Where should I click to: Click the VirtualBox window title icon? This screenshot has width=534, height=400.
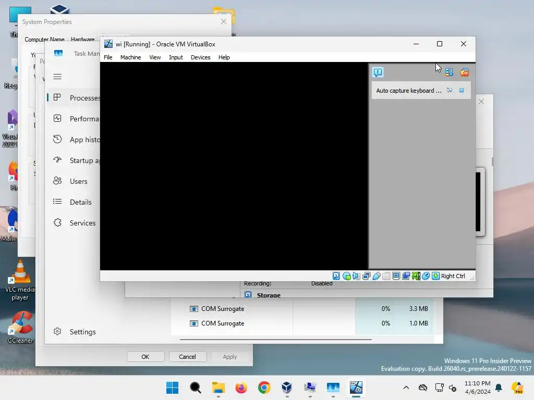click(108, 44)
